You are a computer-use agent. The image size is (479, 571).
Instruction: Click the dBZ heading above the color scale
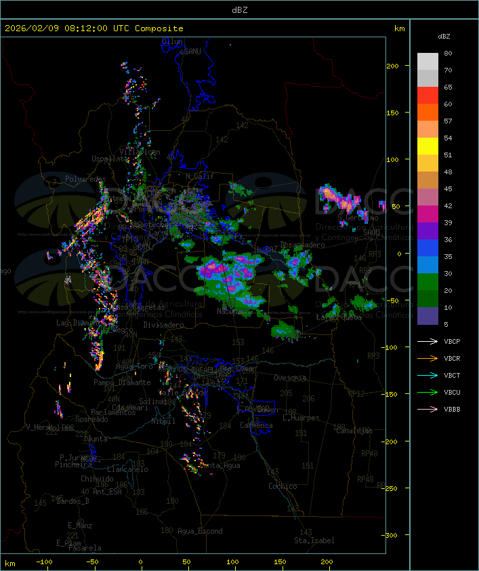[444, 37]
